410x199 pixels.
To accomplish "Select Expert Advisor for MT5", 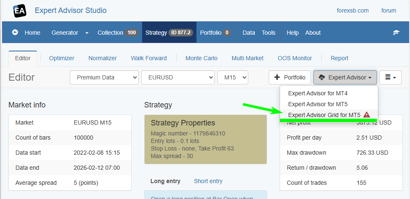I will pyautogui.click(x=318, y=104).
